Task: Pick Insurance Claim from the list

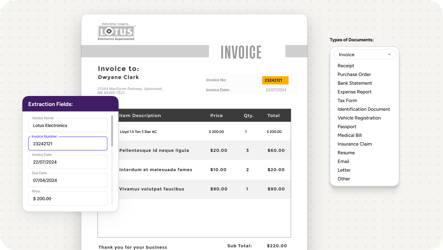Action: tap(355, 144)
